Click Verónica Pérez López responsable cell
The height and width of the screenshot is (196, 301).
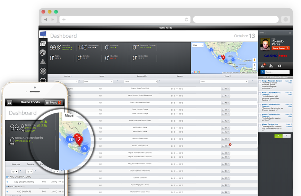140,139
